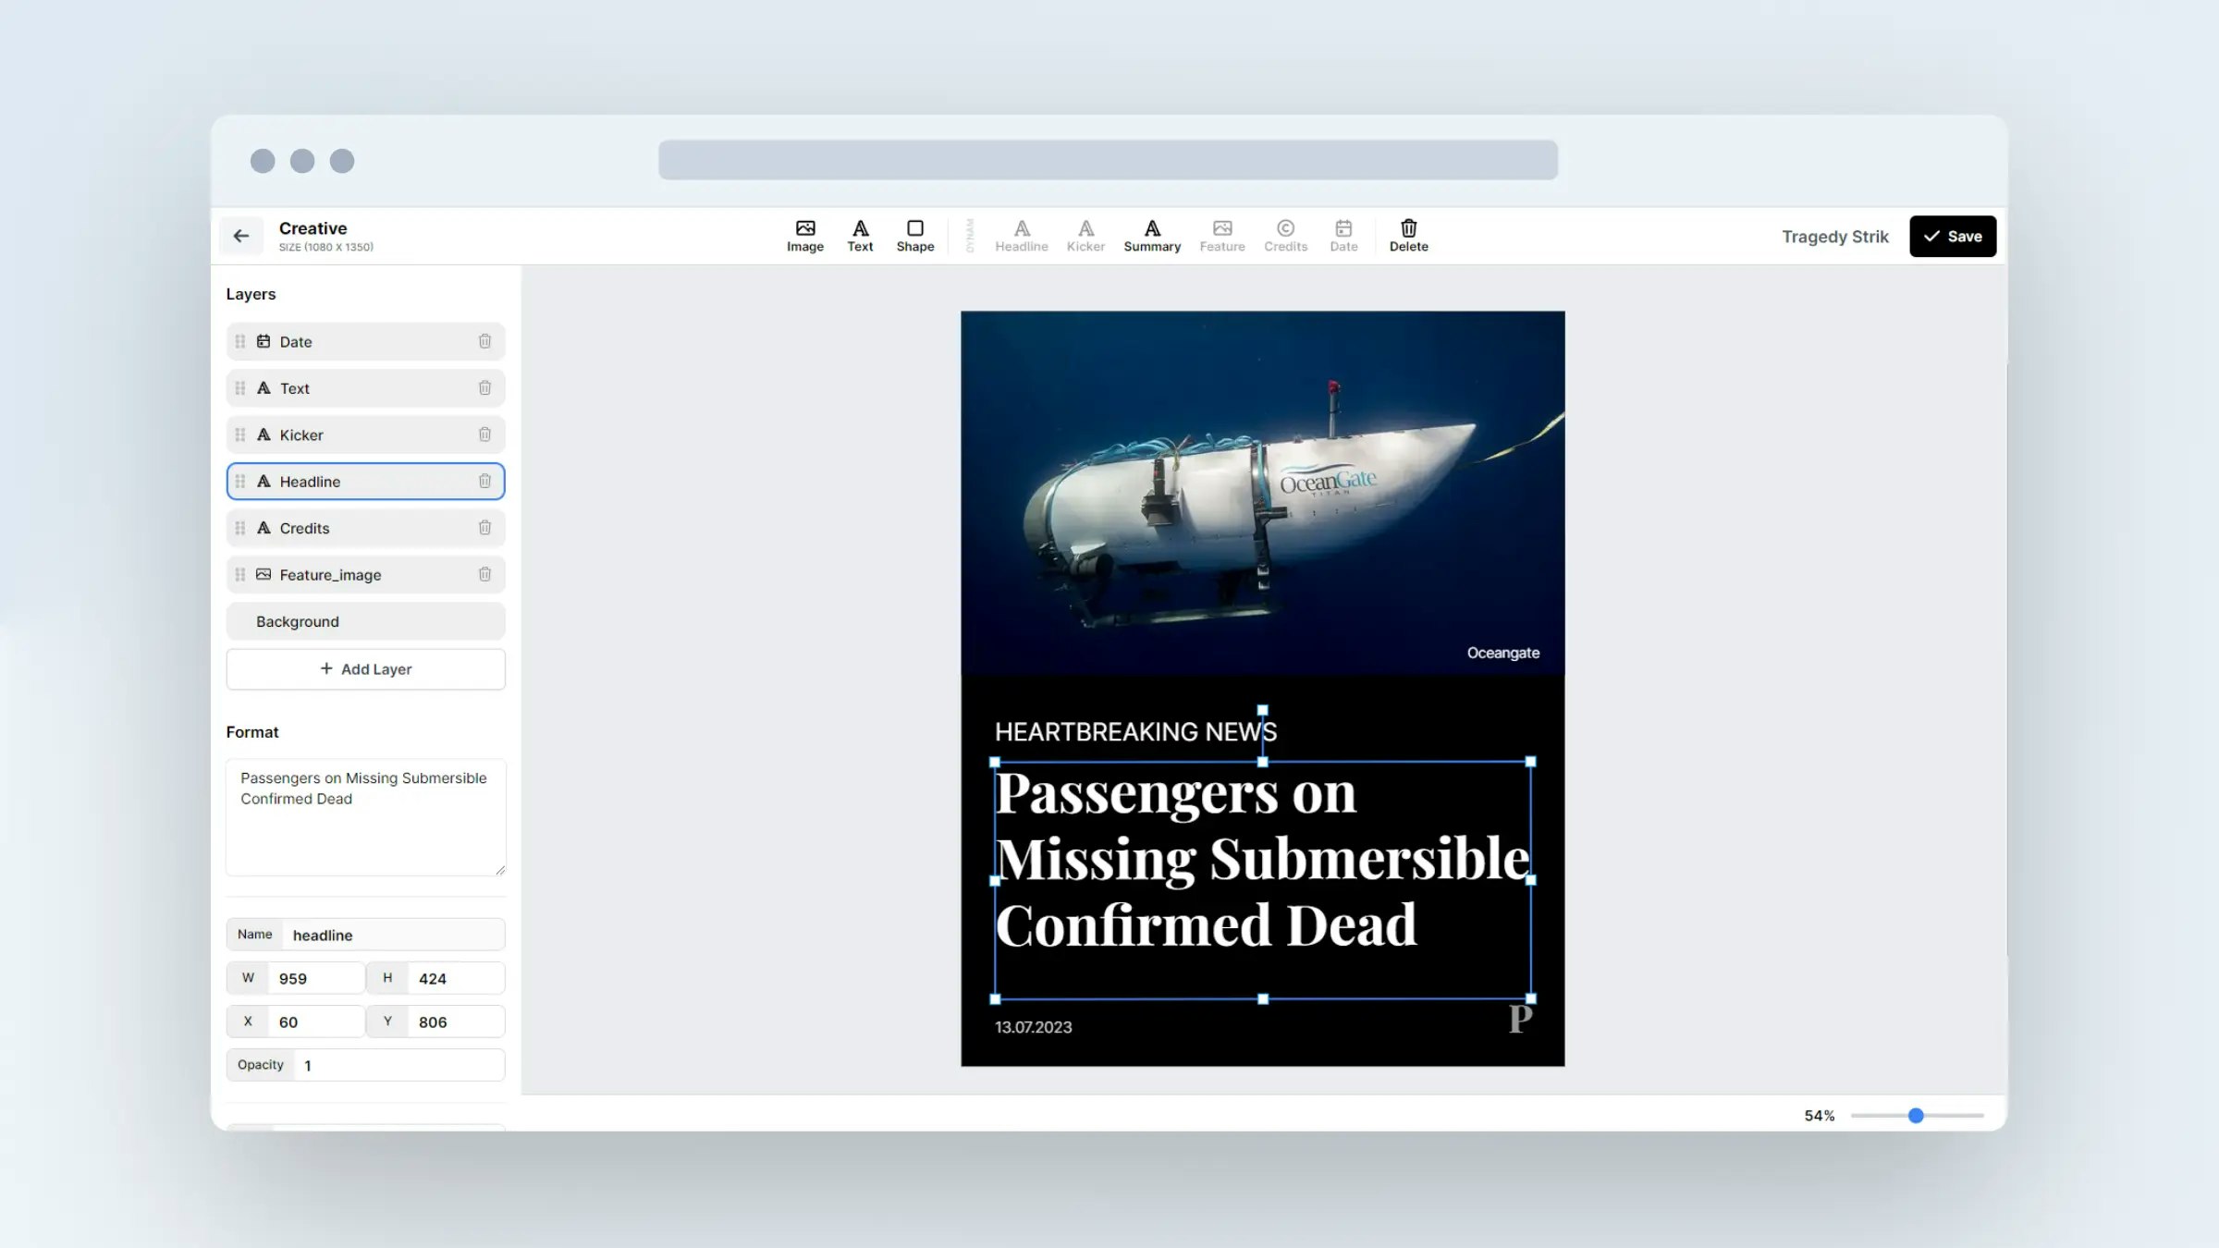Screen dimensions: 2219x1248
Task: Select the Image tool in toolbar
Action: (x=804, y=235)
